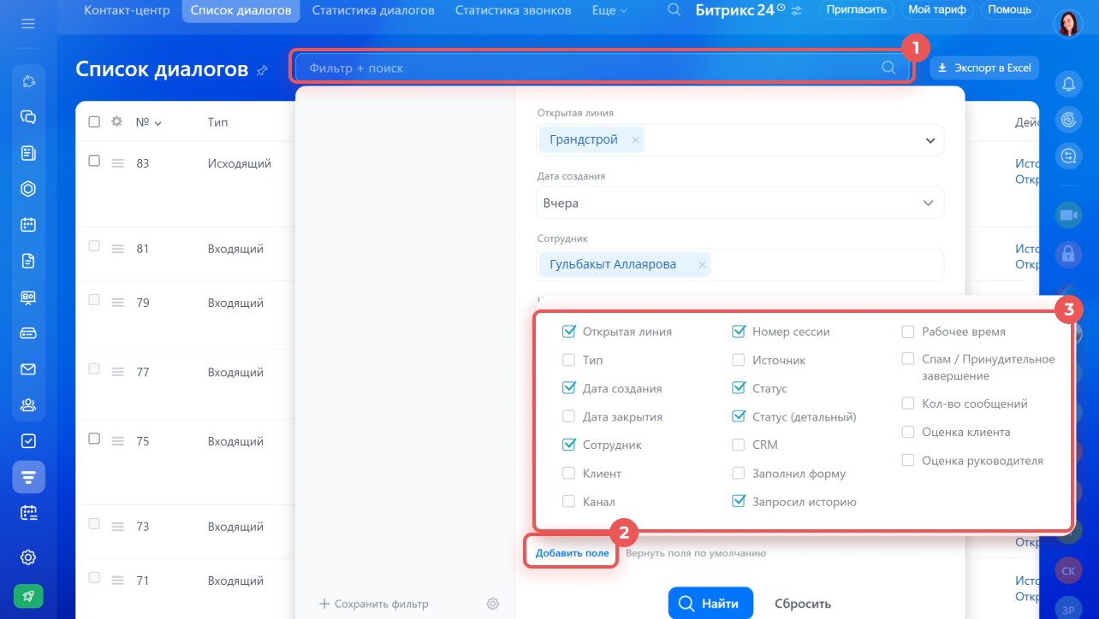Open filter settings gear near Save filter
Image resolution: width=1099 pixels, height=619 pixels.
493,604
